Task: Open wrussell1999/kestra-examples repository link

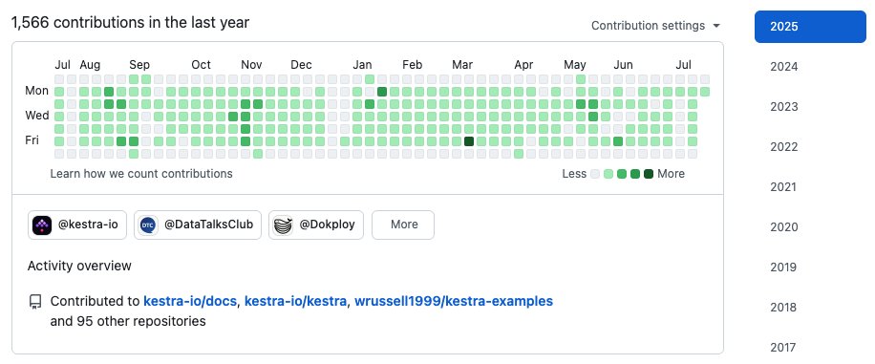Action: click(453, 302)
